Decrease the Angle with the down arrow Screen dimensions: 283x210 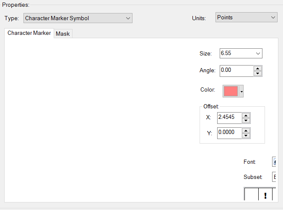(x=258, y=73)
